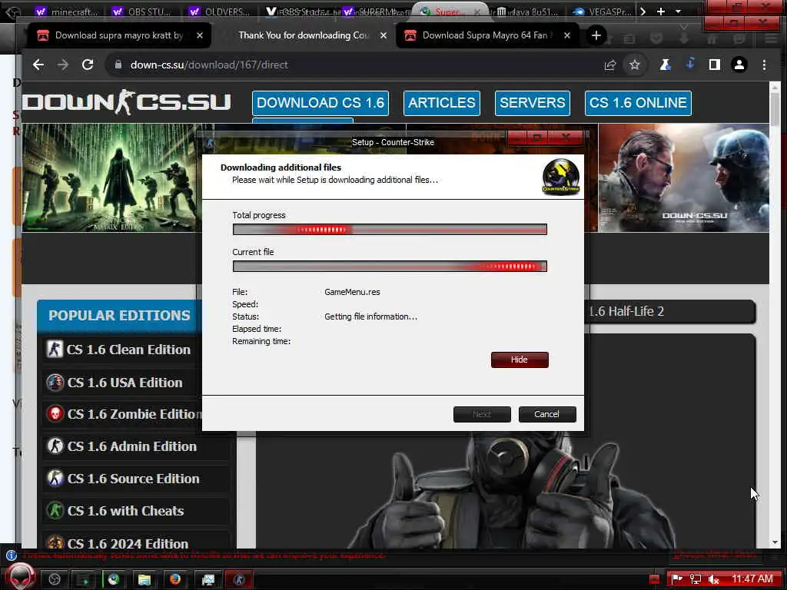Switch to background 'minecraft' tab

click(x=68, y=11)
